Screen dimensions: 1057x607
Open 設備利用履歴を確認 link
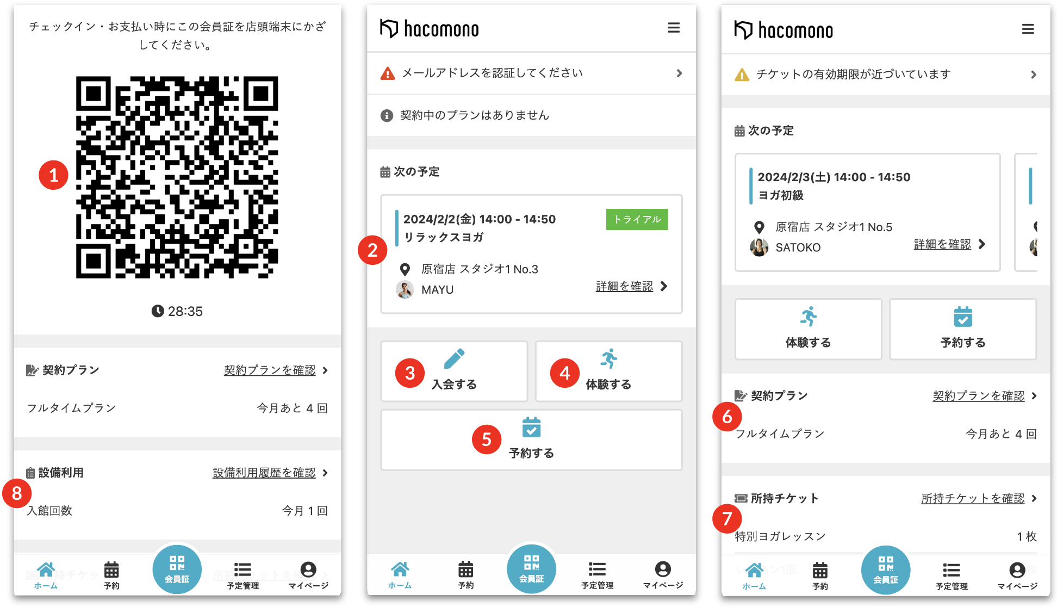tap(264, 473)
